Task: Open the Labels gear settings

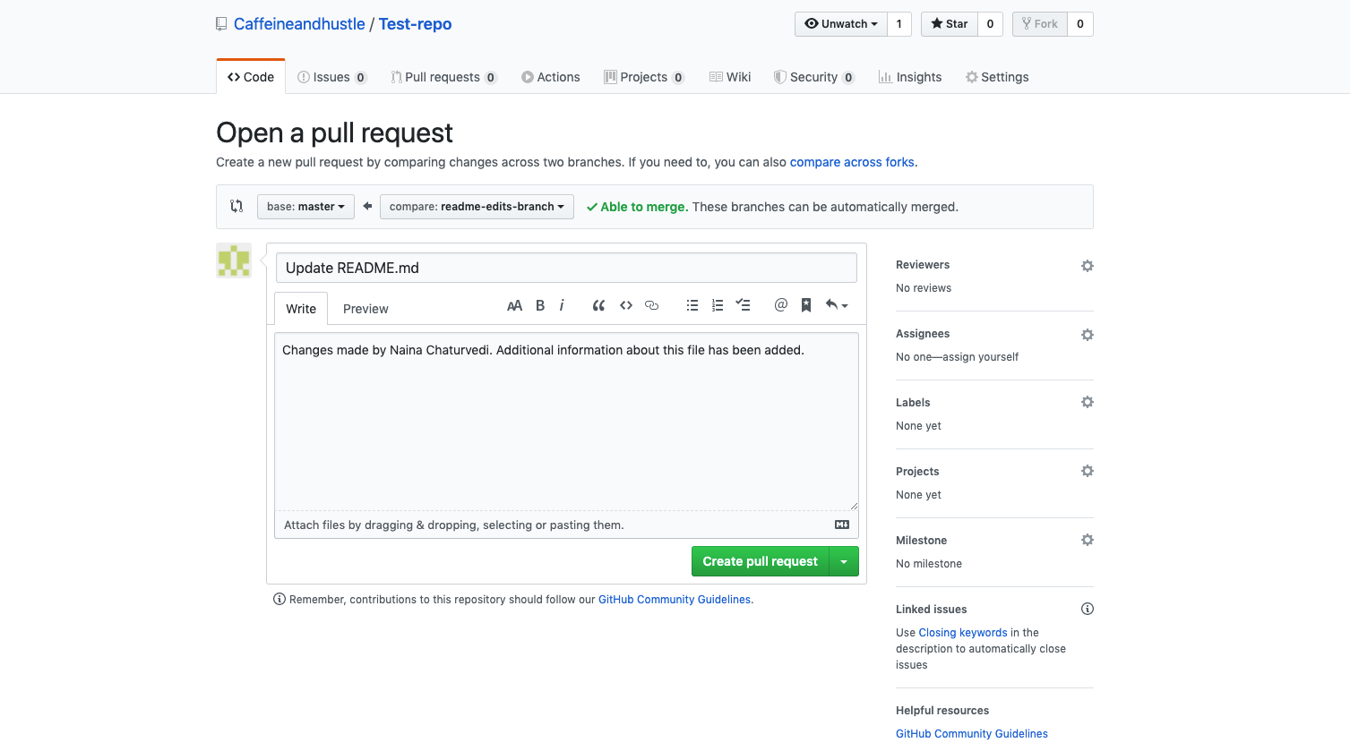Action: [1088, 402]
